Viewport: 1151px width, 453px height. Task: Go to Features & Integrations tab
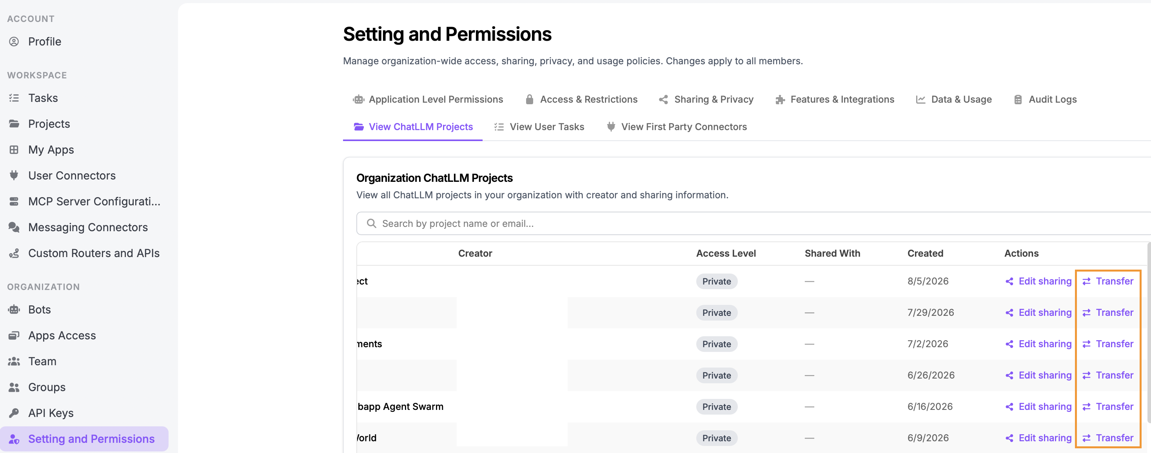(x=835, y=99)
